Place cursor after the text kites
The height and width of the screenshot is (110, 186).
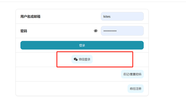click(111, 16)
